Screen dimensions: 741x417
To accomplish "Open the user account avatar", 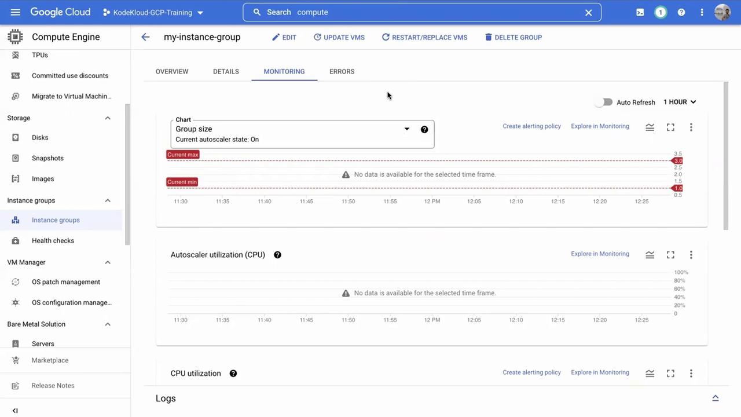I will [722, 12].
